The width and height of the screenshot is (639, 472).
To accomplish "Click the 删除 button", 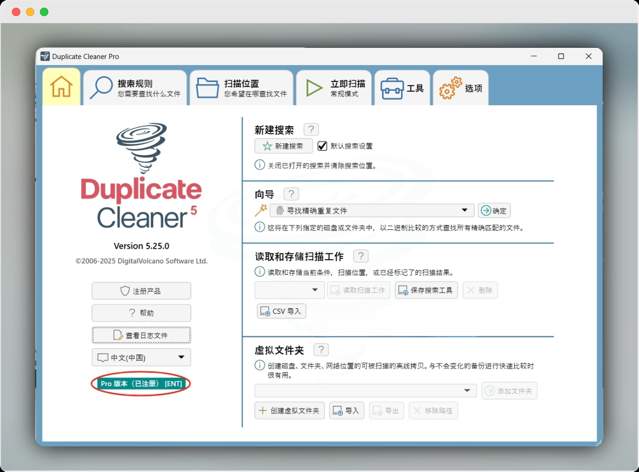I will (480, 290).
